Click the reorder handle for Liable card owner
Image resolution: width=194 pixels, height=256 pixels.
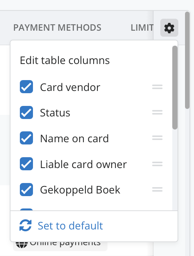pos(157,164)
